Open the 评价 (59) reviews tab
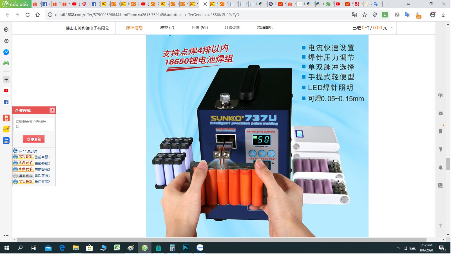Viewport: 451px width, 254px height. 200,28
